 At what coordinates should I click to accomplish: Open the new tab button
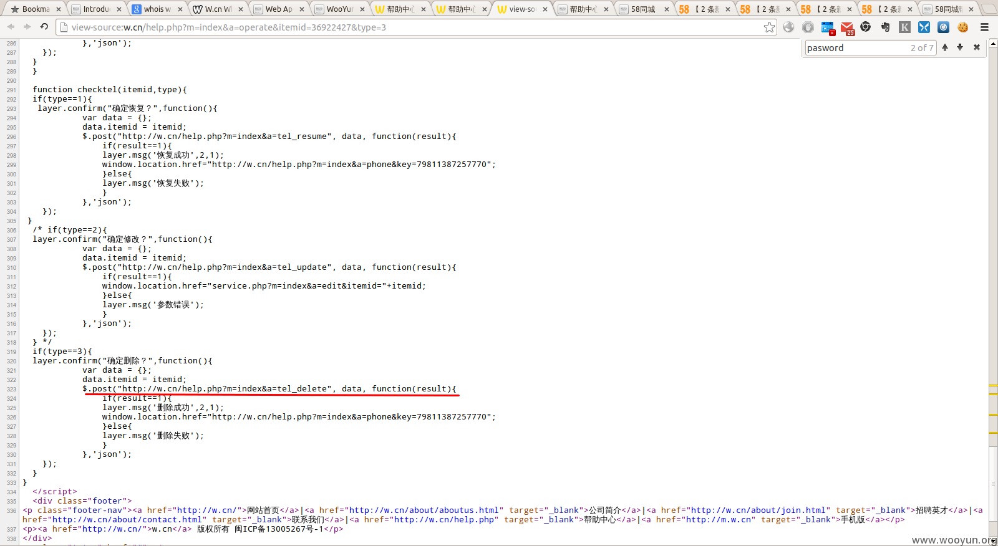(988, 9)
